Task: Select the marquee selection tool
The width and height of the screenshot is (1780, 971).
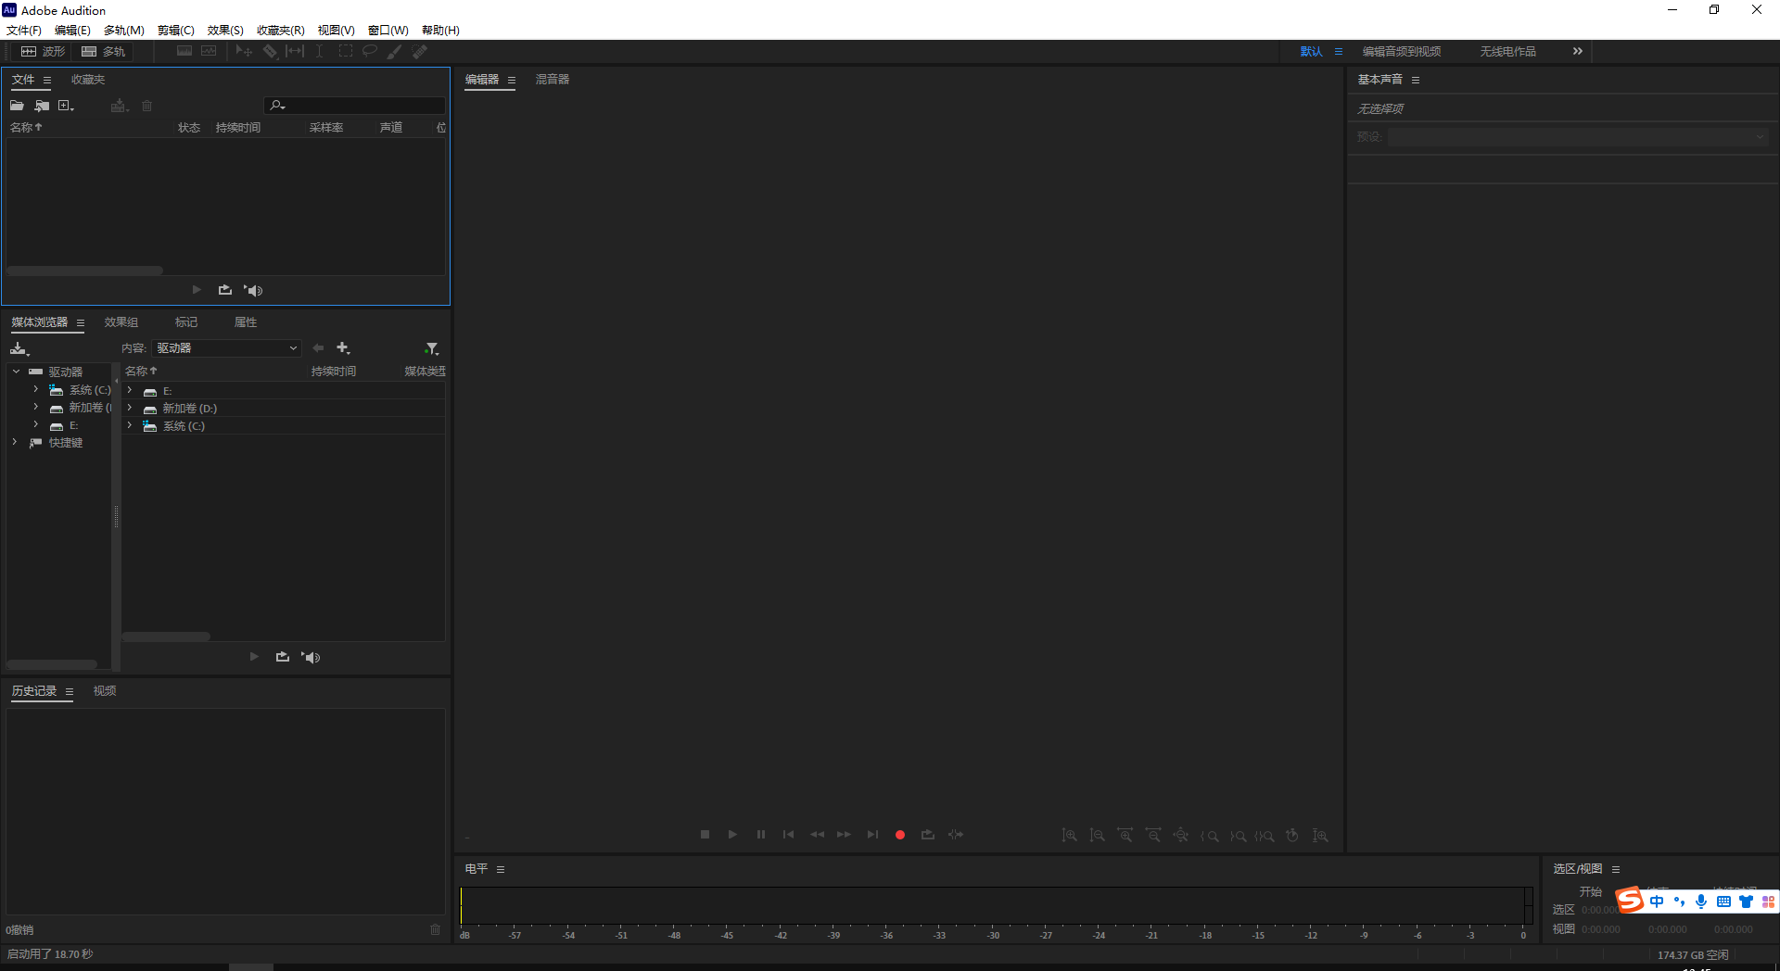Action: tap(345, 51)
